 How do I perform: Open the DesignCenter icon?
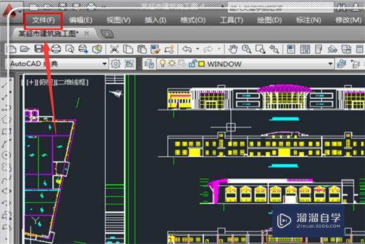(x=305, y=49)
